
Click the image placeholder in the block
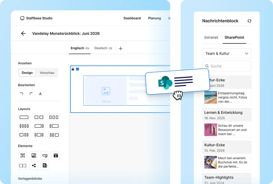106,91
